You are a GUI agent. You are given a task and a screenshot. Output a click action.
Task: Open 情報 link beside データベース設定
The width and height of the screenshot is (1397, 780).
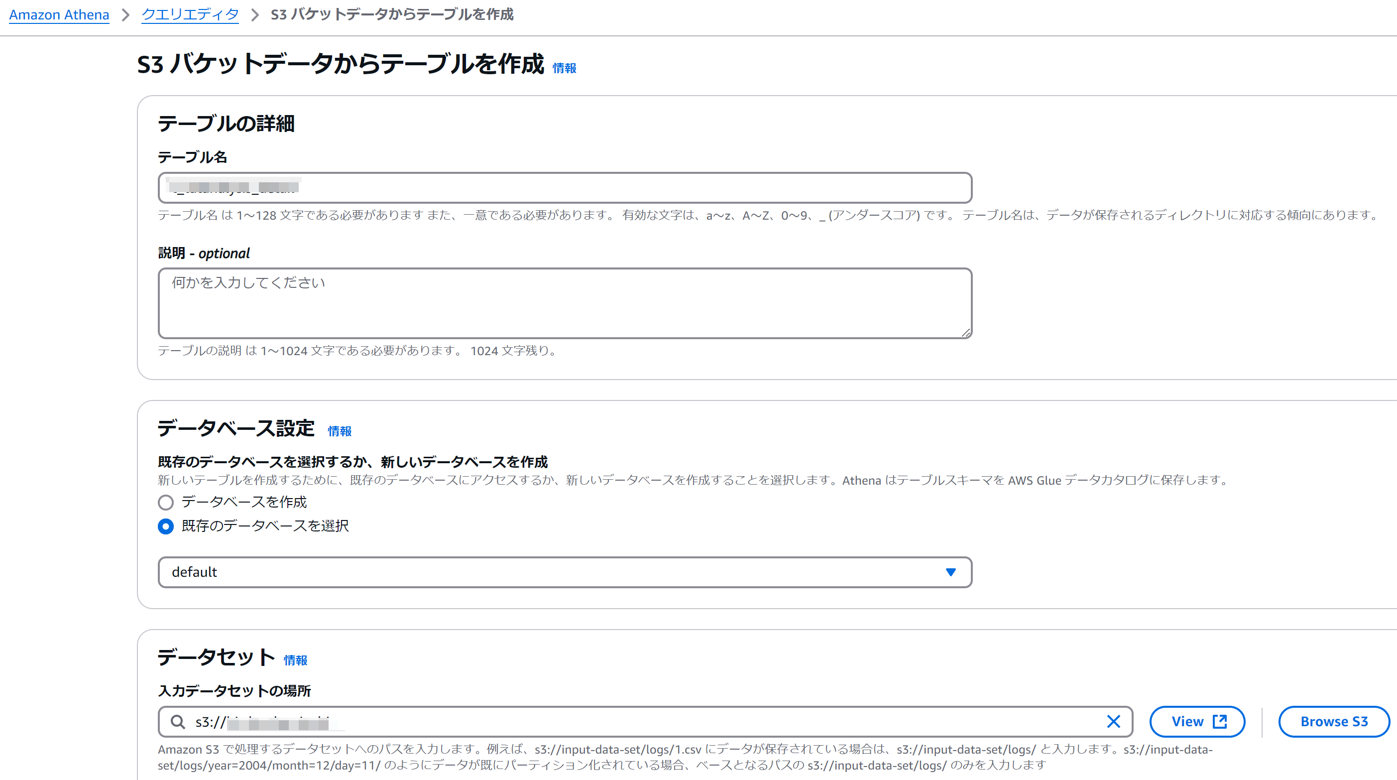click(x=340, y=431)
